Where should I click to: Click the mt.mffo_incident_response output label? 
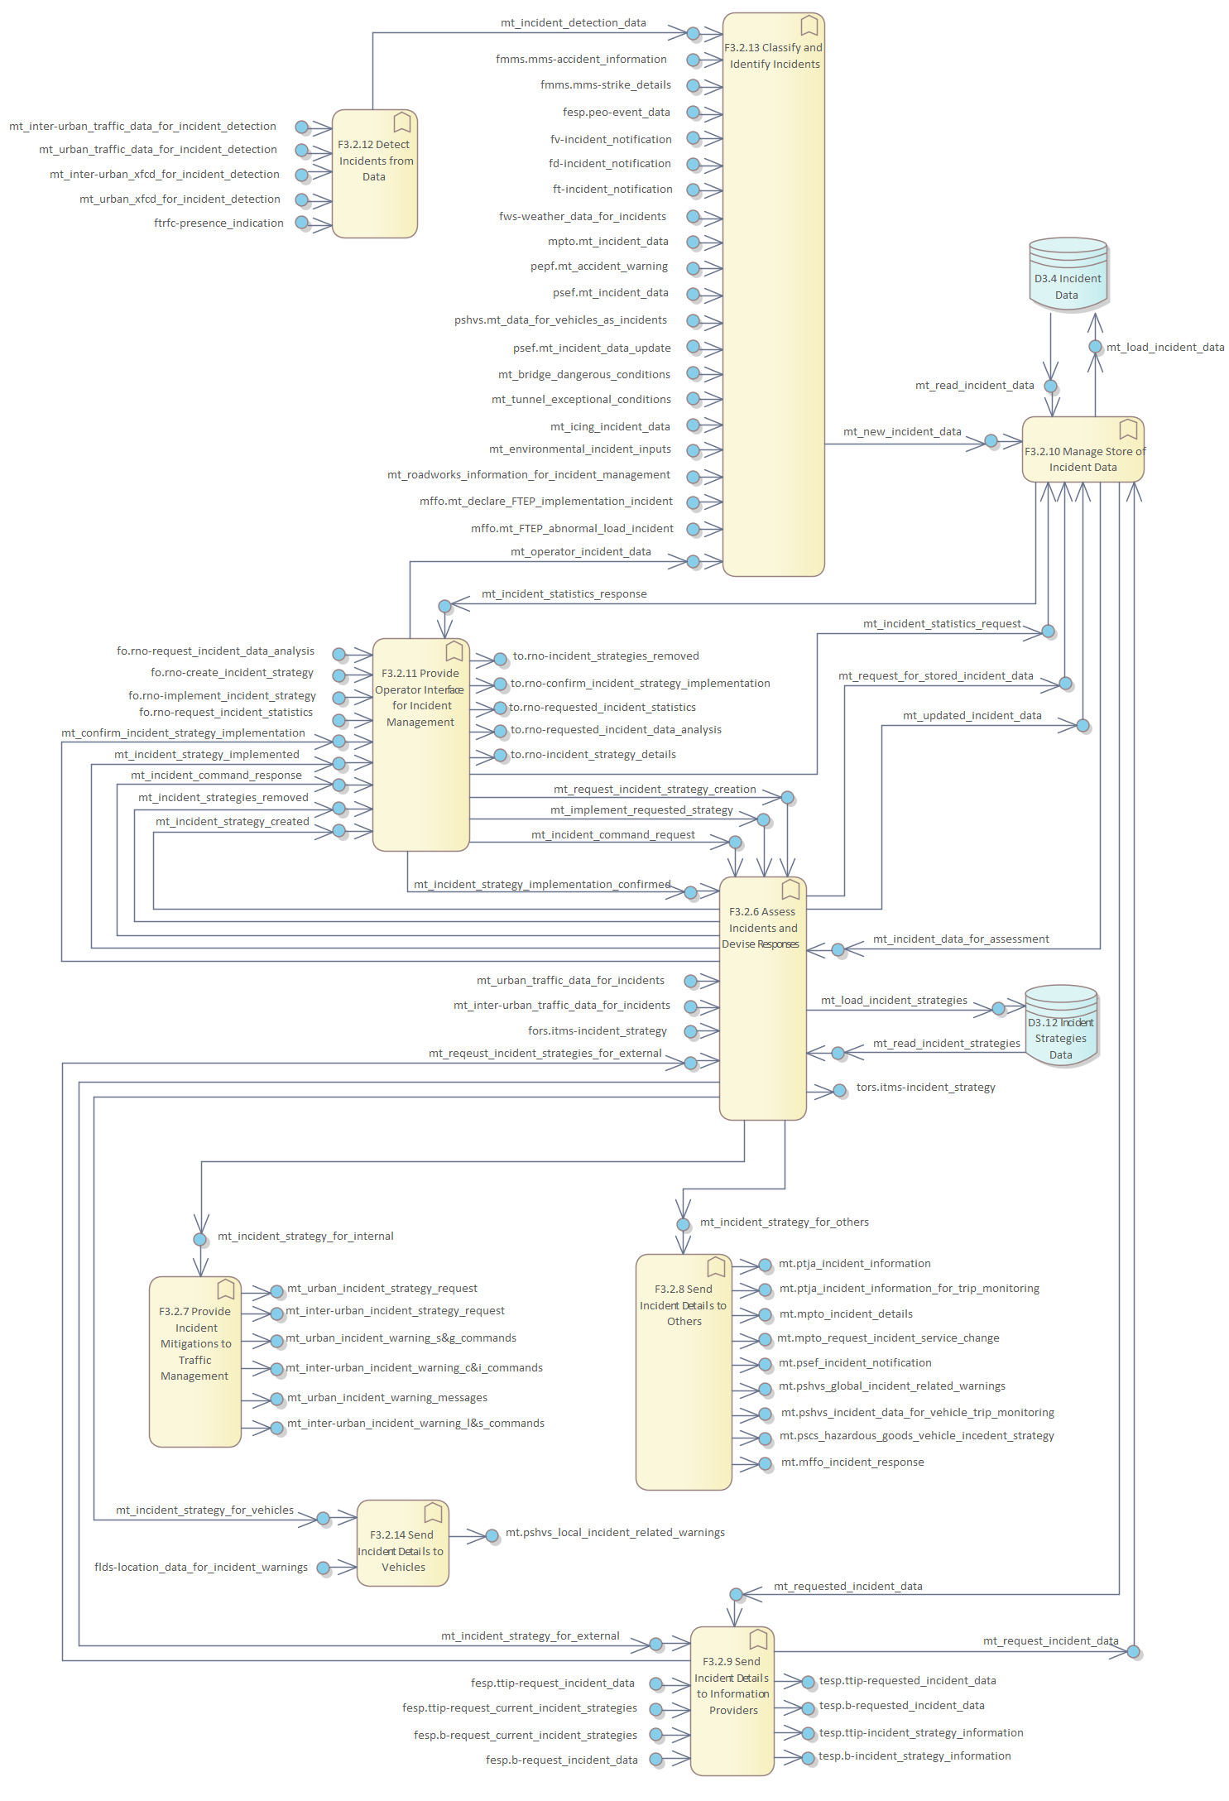[x=852, y=1462]
